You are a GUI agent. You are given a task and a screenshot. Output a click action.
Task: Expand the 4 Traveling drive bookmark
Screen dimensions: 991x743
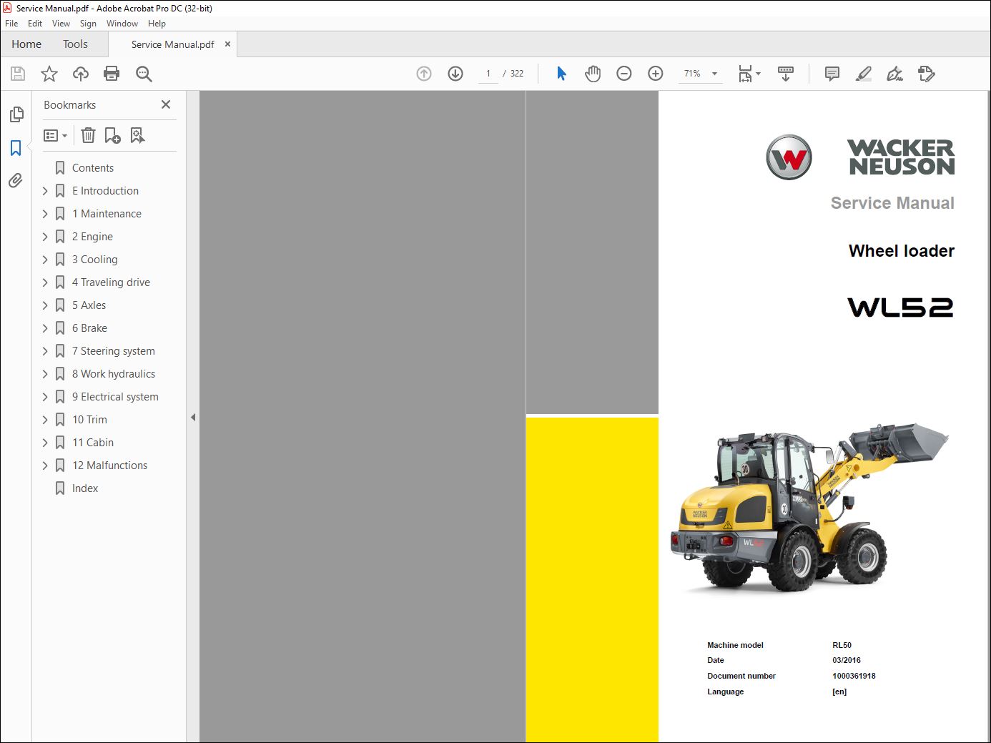[x=45, y=282]
